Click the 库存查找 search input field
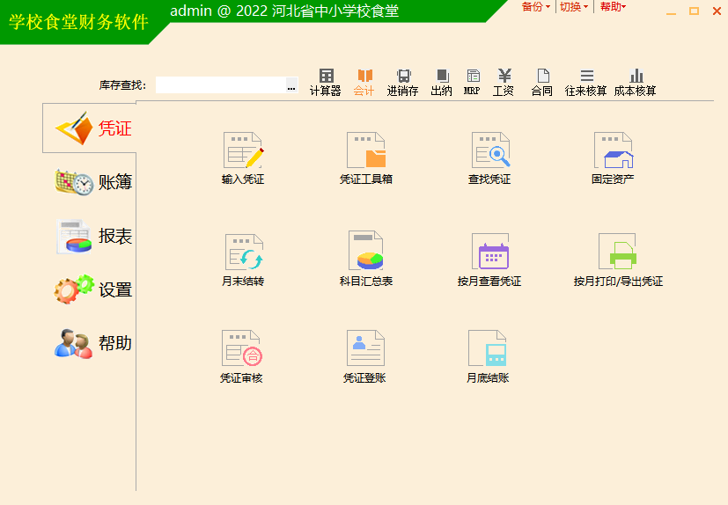Viewport: 728px width, 505px height. 220,85
